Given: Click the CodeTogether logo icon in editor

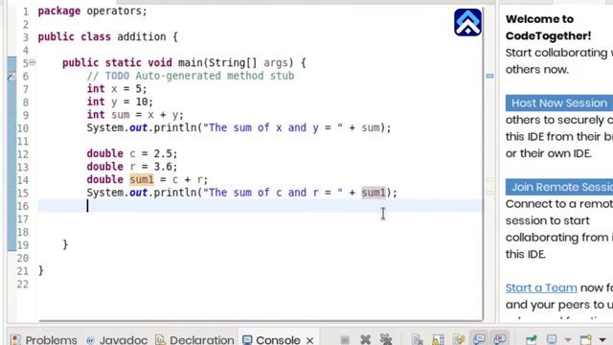Looking at the screenshot, I should 467,22.
